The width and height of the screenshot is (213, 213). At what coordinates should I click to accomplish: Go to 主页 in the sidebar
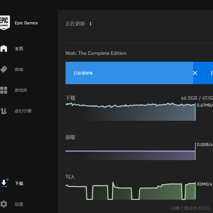pos(19,49)
